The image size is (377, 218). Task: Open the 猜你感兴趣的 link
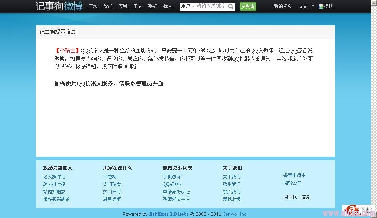click(56, 199)
